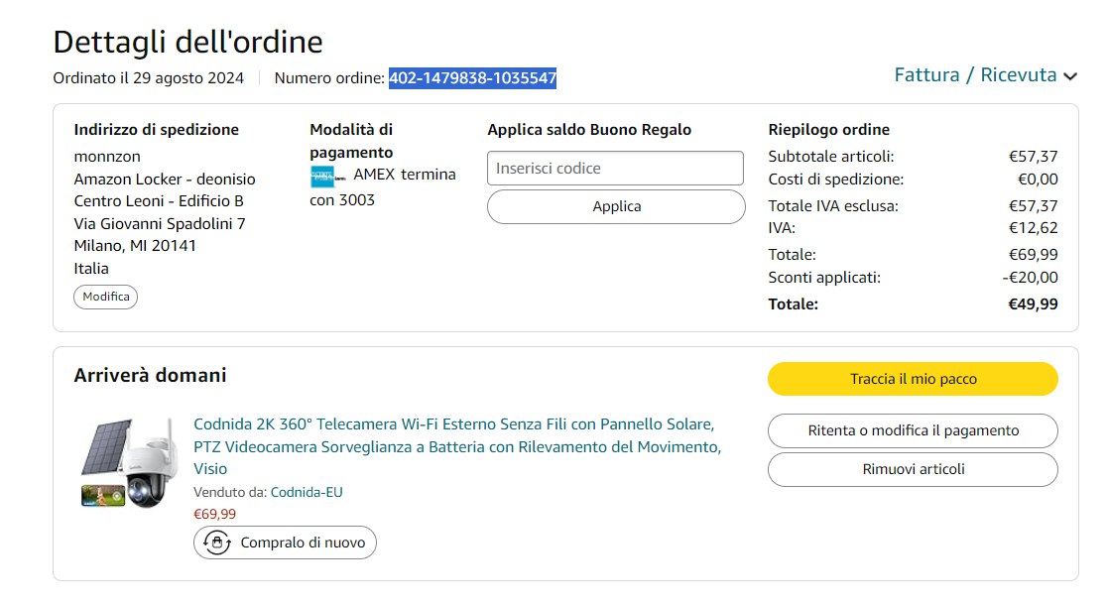
Task: Open the Codnida camera product thumbnail
Action: (130, 462)
